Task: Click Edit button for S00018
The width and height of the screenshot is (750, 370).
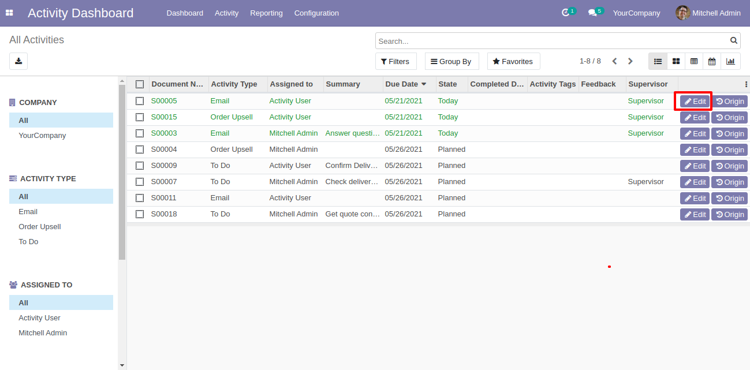Action: point(695,215)
